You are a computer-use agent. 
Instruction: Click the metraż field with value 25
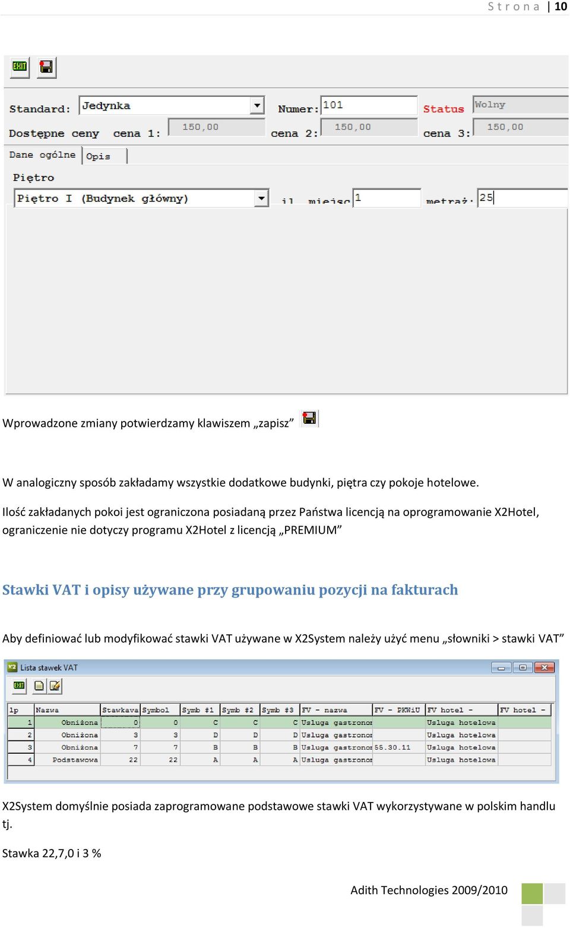[x=522, y=198]
